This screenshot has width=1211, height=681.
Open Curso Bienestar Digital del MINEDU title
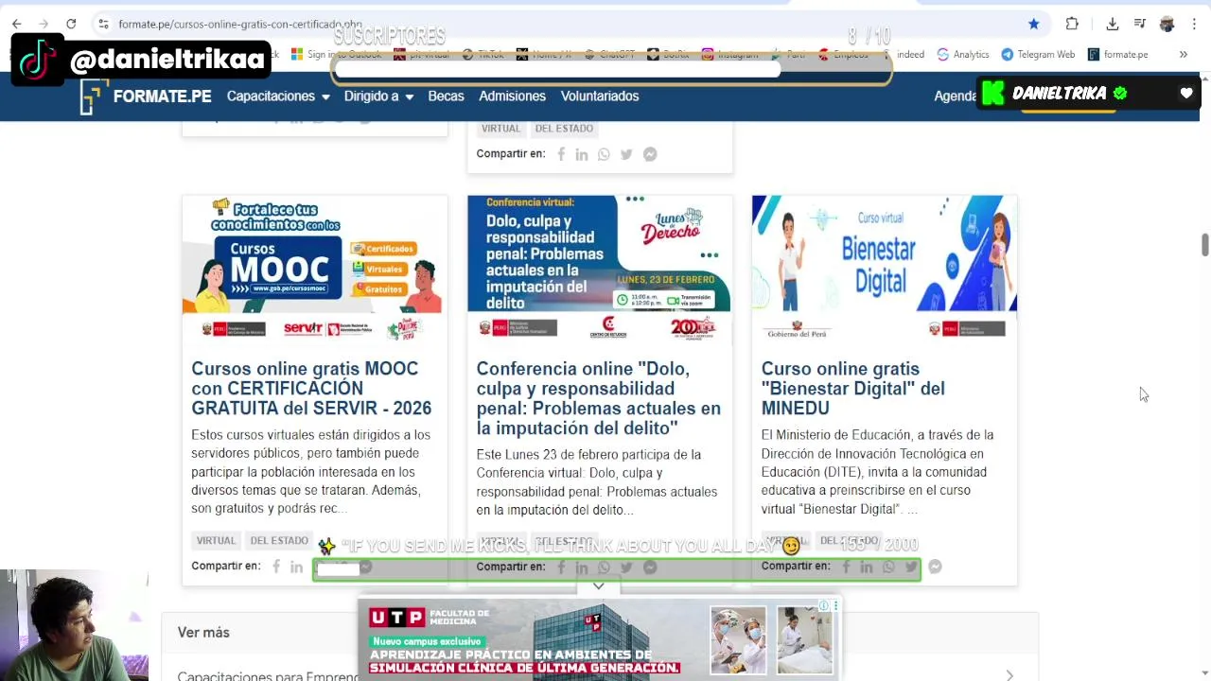[x=853, y=389]
